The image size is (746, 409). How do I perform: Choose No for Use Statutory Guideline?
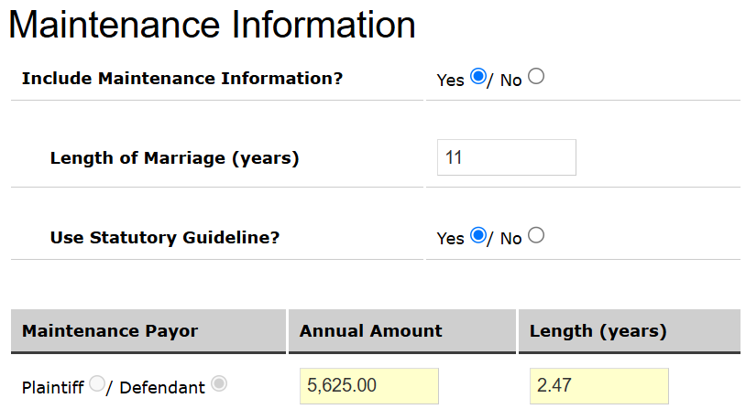click(536, 236)
